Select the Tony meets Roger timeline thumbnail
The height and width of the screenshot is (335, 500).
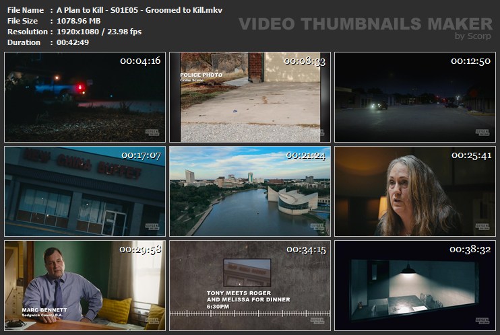click(x=250, y=286)
